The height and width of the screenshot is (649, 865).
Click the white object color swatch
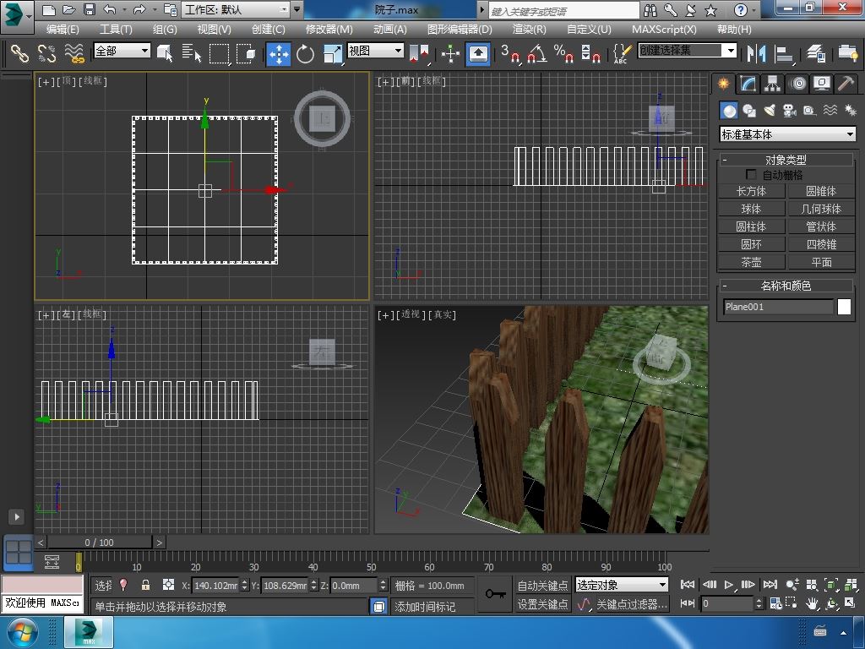pos(844,307)
